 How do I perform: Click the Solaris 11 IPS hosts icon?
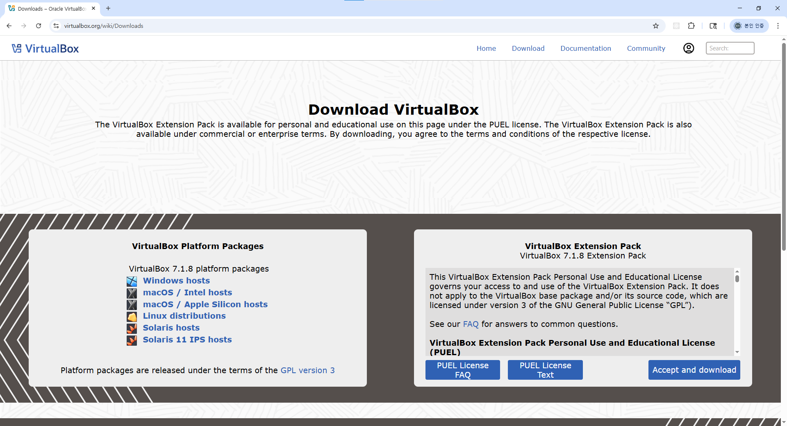(132, 340)
